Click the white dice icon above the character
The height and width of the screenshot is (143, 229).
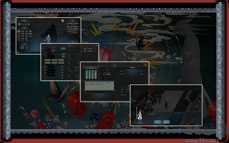click(63, 21)
